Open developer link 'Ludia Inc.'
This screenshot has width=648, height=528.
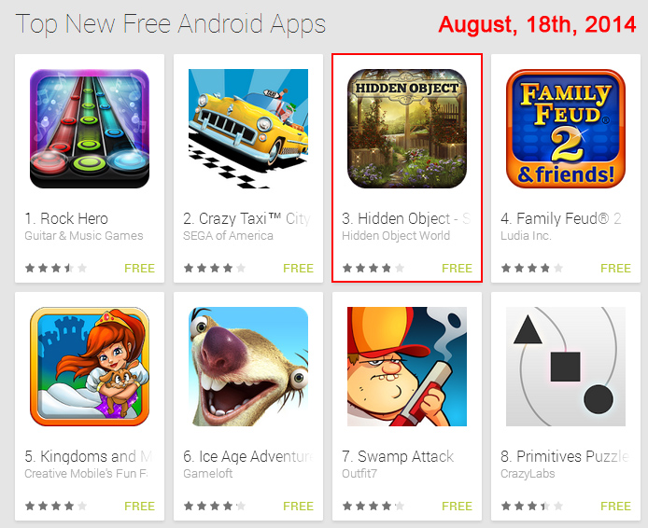(x=526, y=236)
